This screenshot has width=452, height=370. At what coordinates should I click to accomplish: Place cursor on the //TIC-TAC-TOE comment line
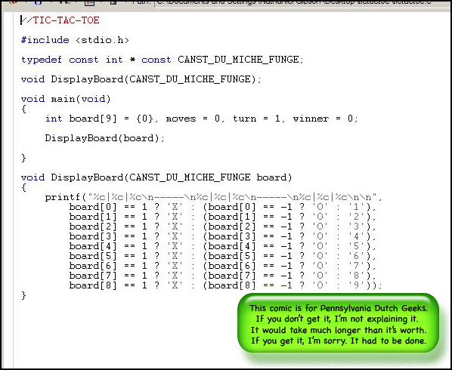point(60,20)
